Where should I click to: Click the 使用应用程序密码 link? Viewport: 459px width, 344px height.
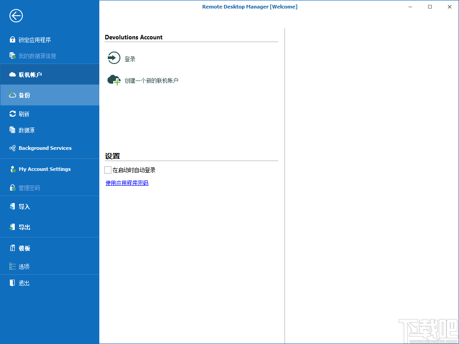tap(127, 183)
